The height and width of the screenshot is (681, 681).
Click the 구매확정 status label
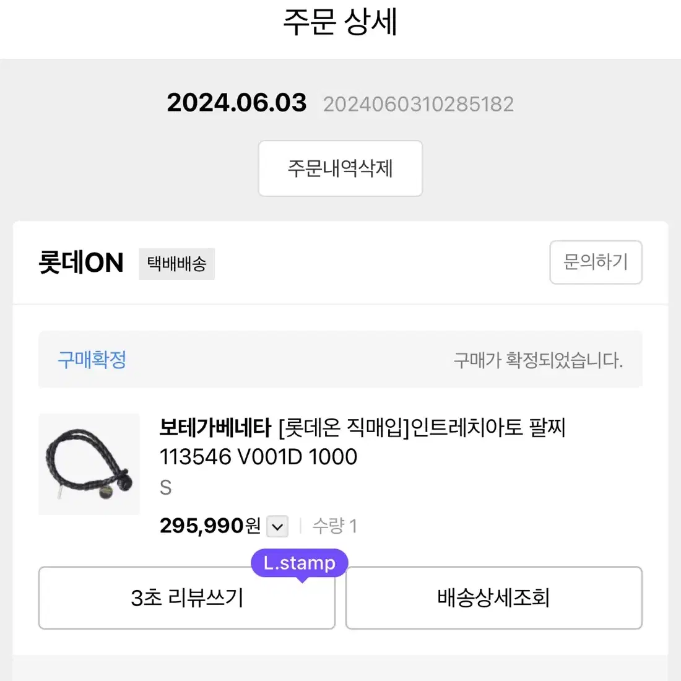[92, 360]
